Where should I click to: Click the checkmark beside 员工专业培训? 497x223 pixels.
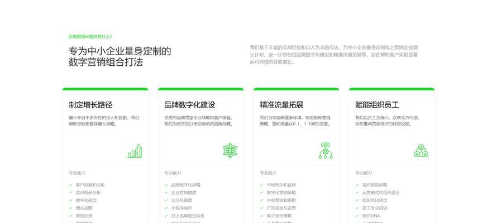click(x=357, y=208)
